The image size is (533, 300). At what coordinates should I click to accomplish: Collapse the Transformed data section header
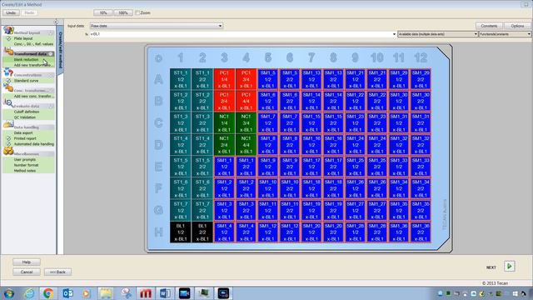pyautogui.click(x=51, y=53)
